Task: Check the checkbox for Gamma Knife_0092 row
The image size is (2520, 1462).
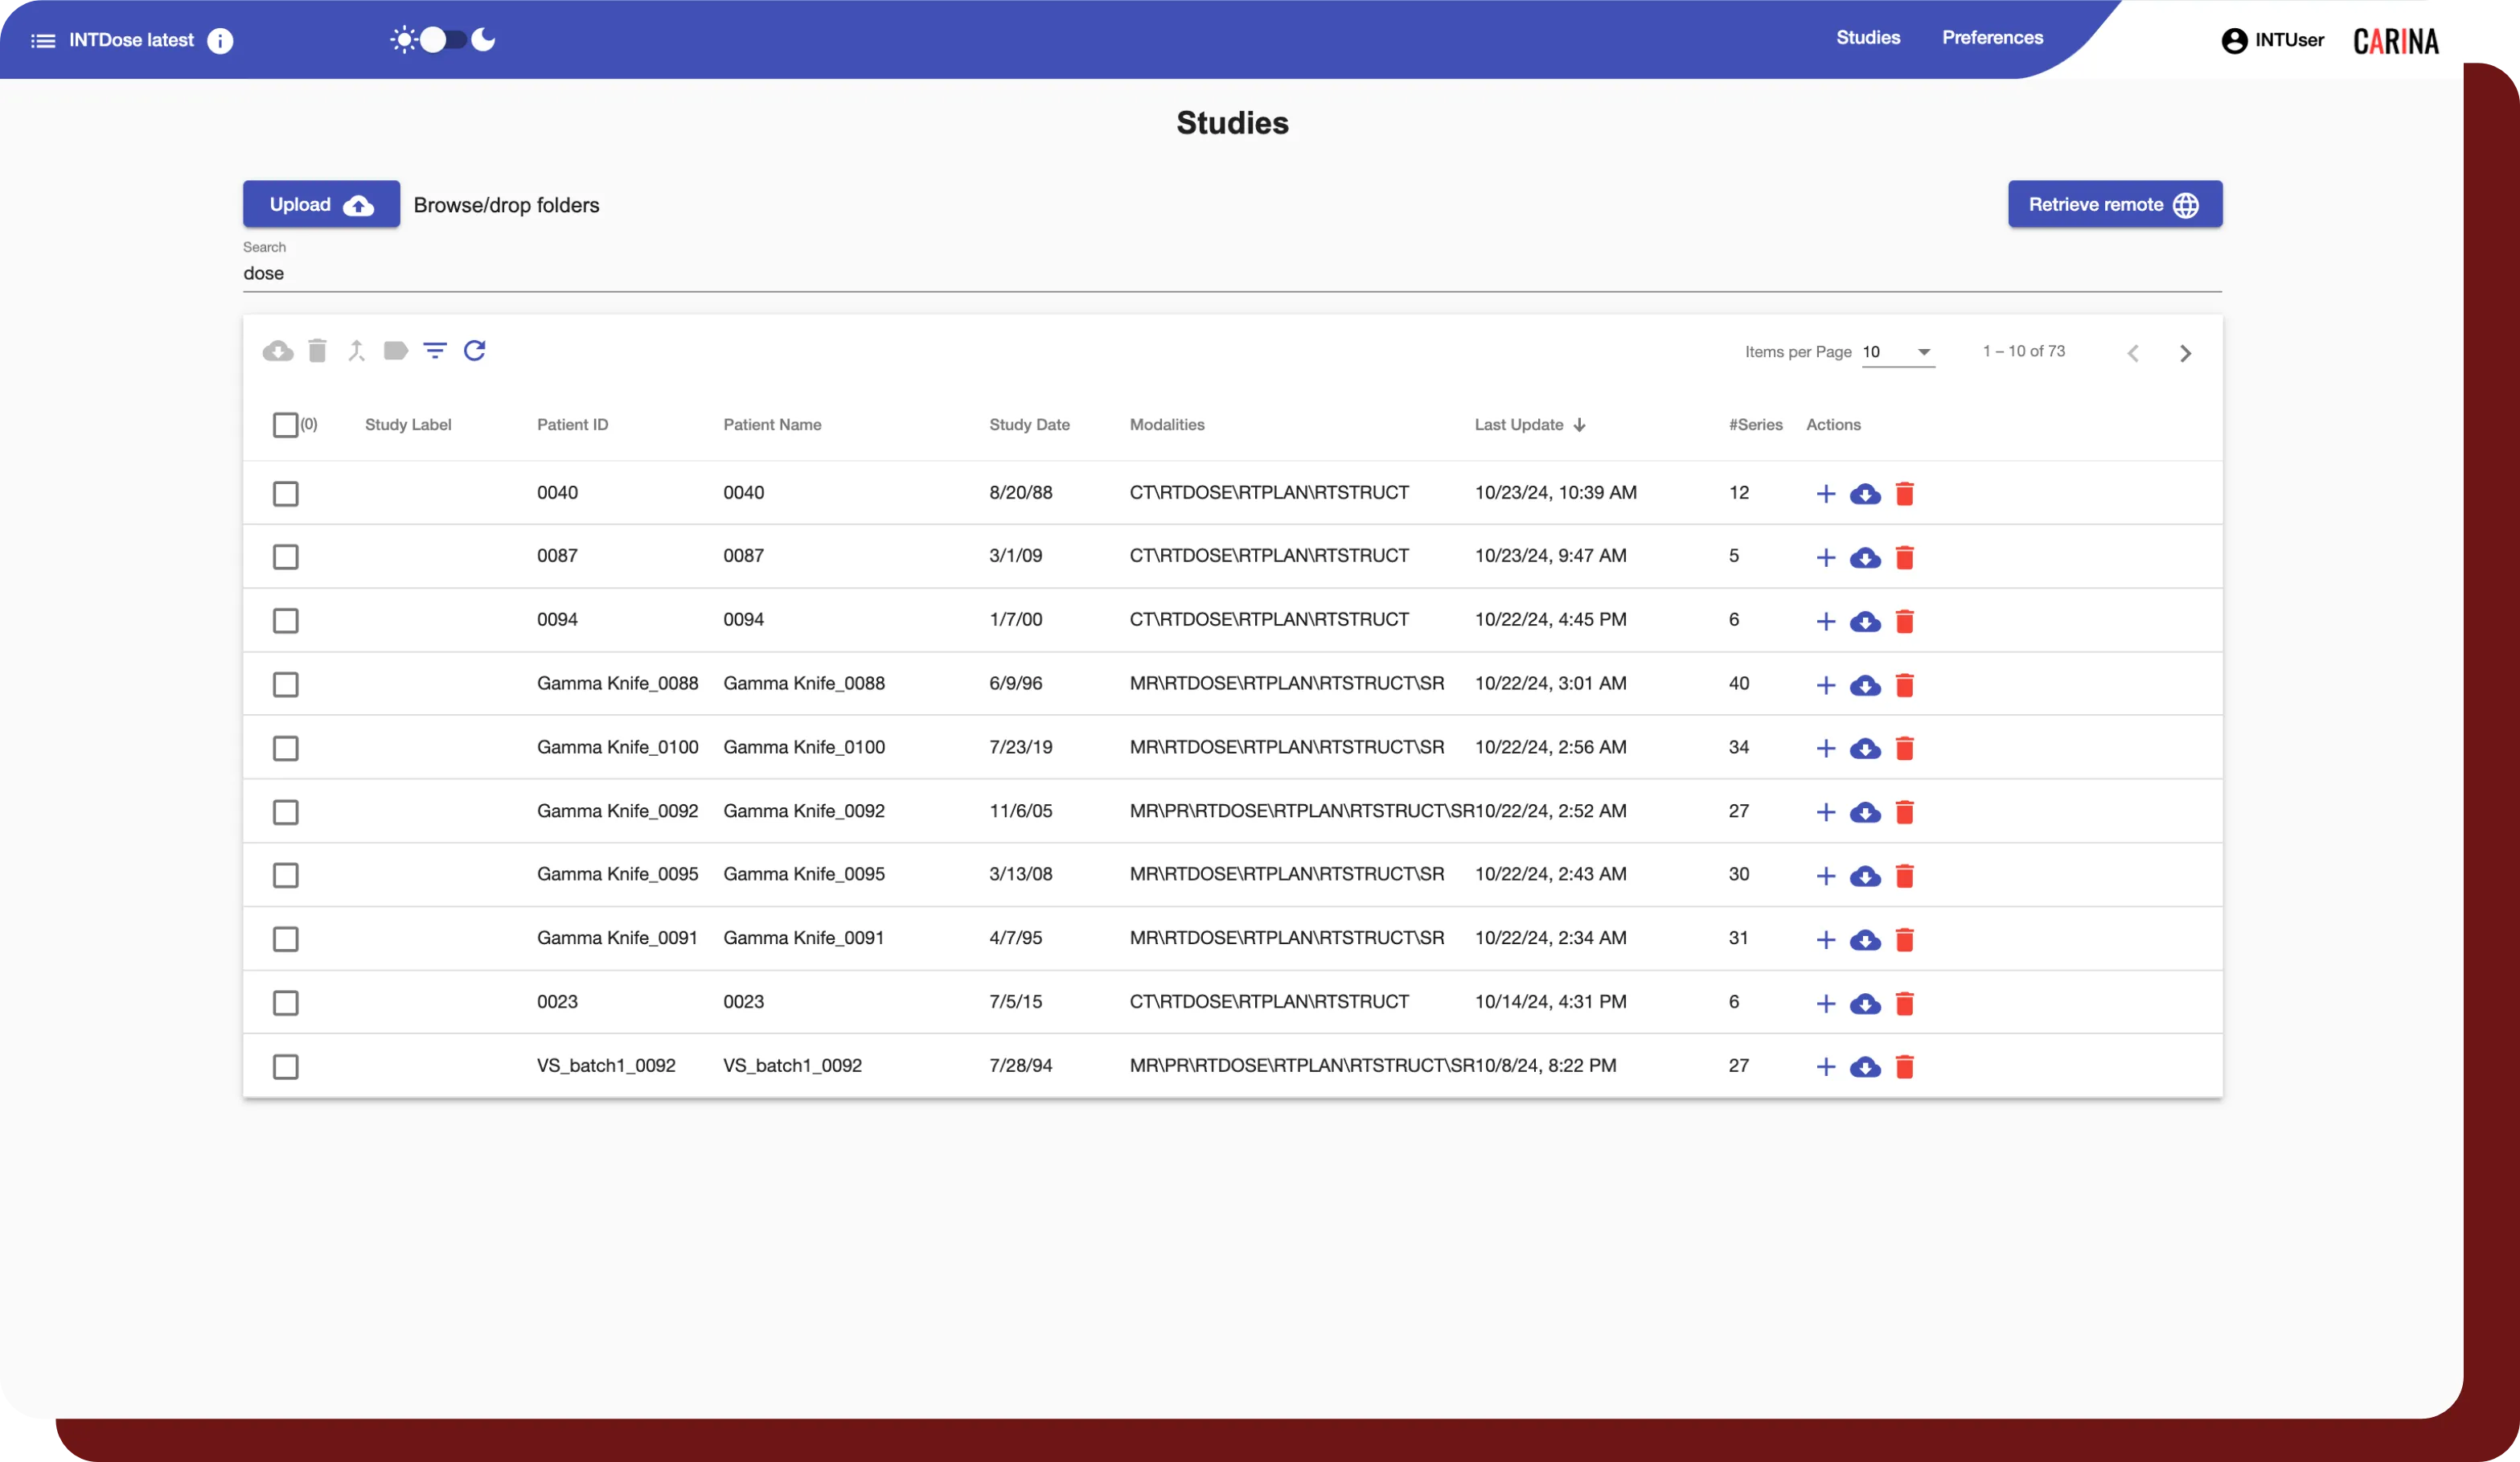Action: tap(286, 812)
